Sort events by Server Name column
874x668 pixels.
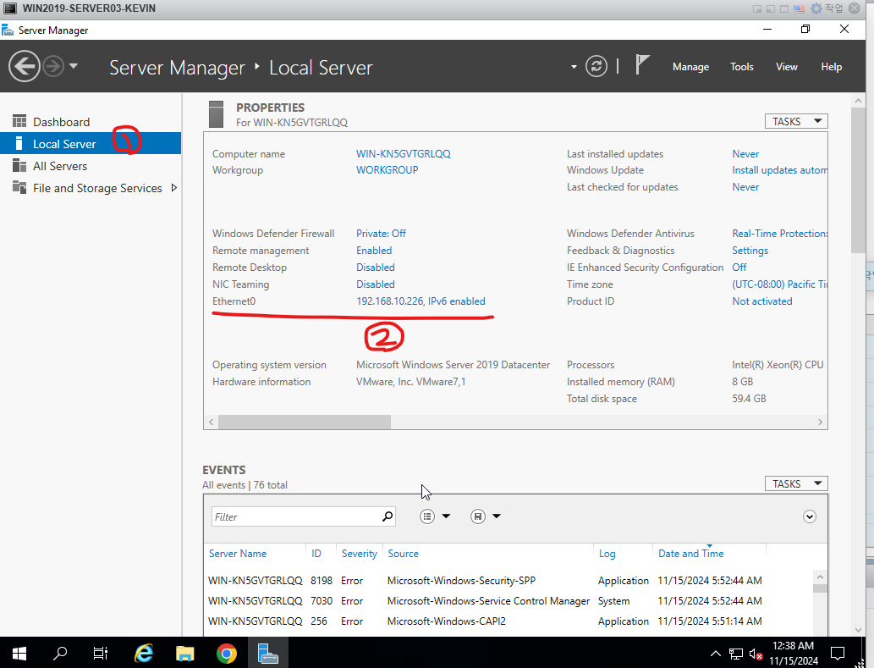[x=238, y=554]
